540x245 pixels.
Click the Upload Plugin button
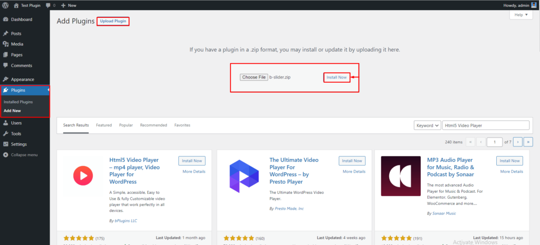pos(113,21)
